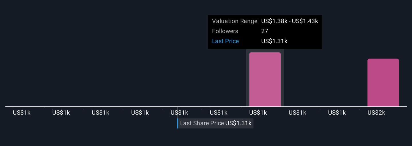Click the Last Share Price label tag

pyautogui.click(x=215, y=123)
